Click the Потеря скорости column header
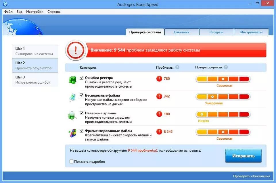The image size is (276, 183). [x=209, y=67]
